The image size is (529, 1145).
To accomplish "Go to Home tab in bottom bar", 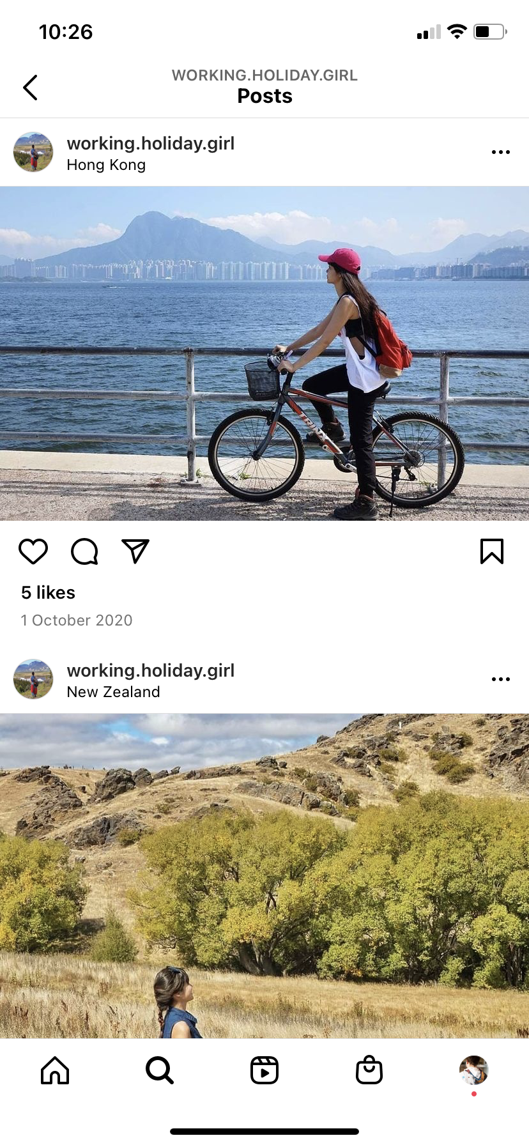I will tap(55, 1070).
